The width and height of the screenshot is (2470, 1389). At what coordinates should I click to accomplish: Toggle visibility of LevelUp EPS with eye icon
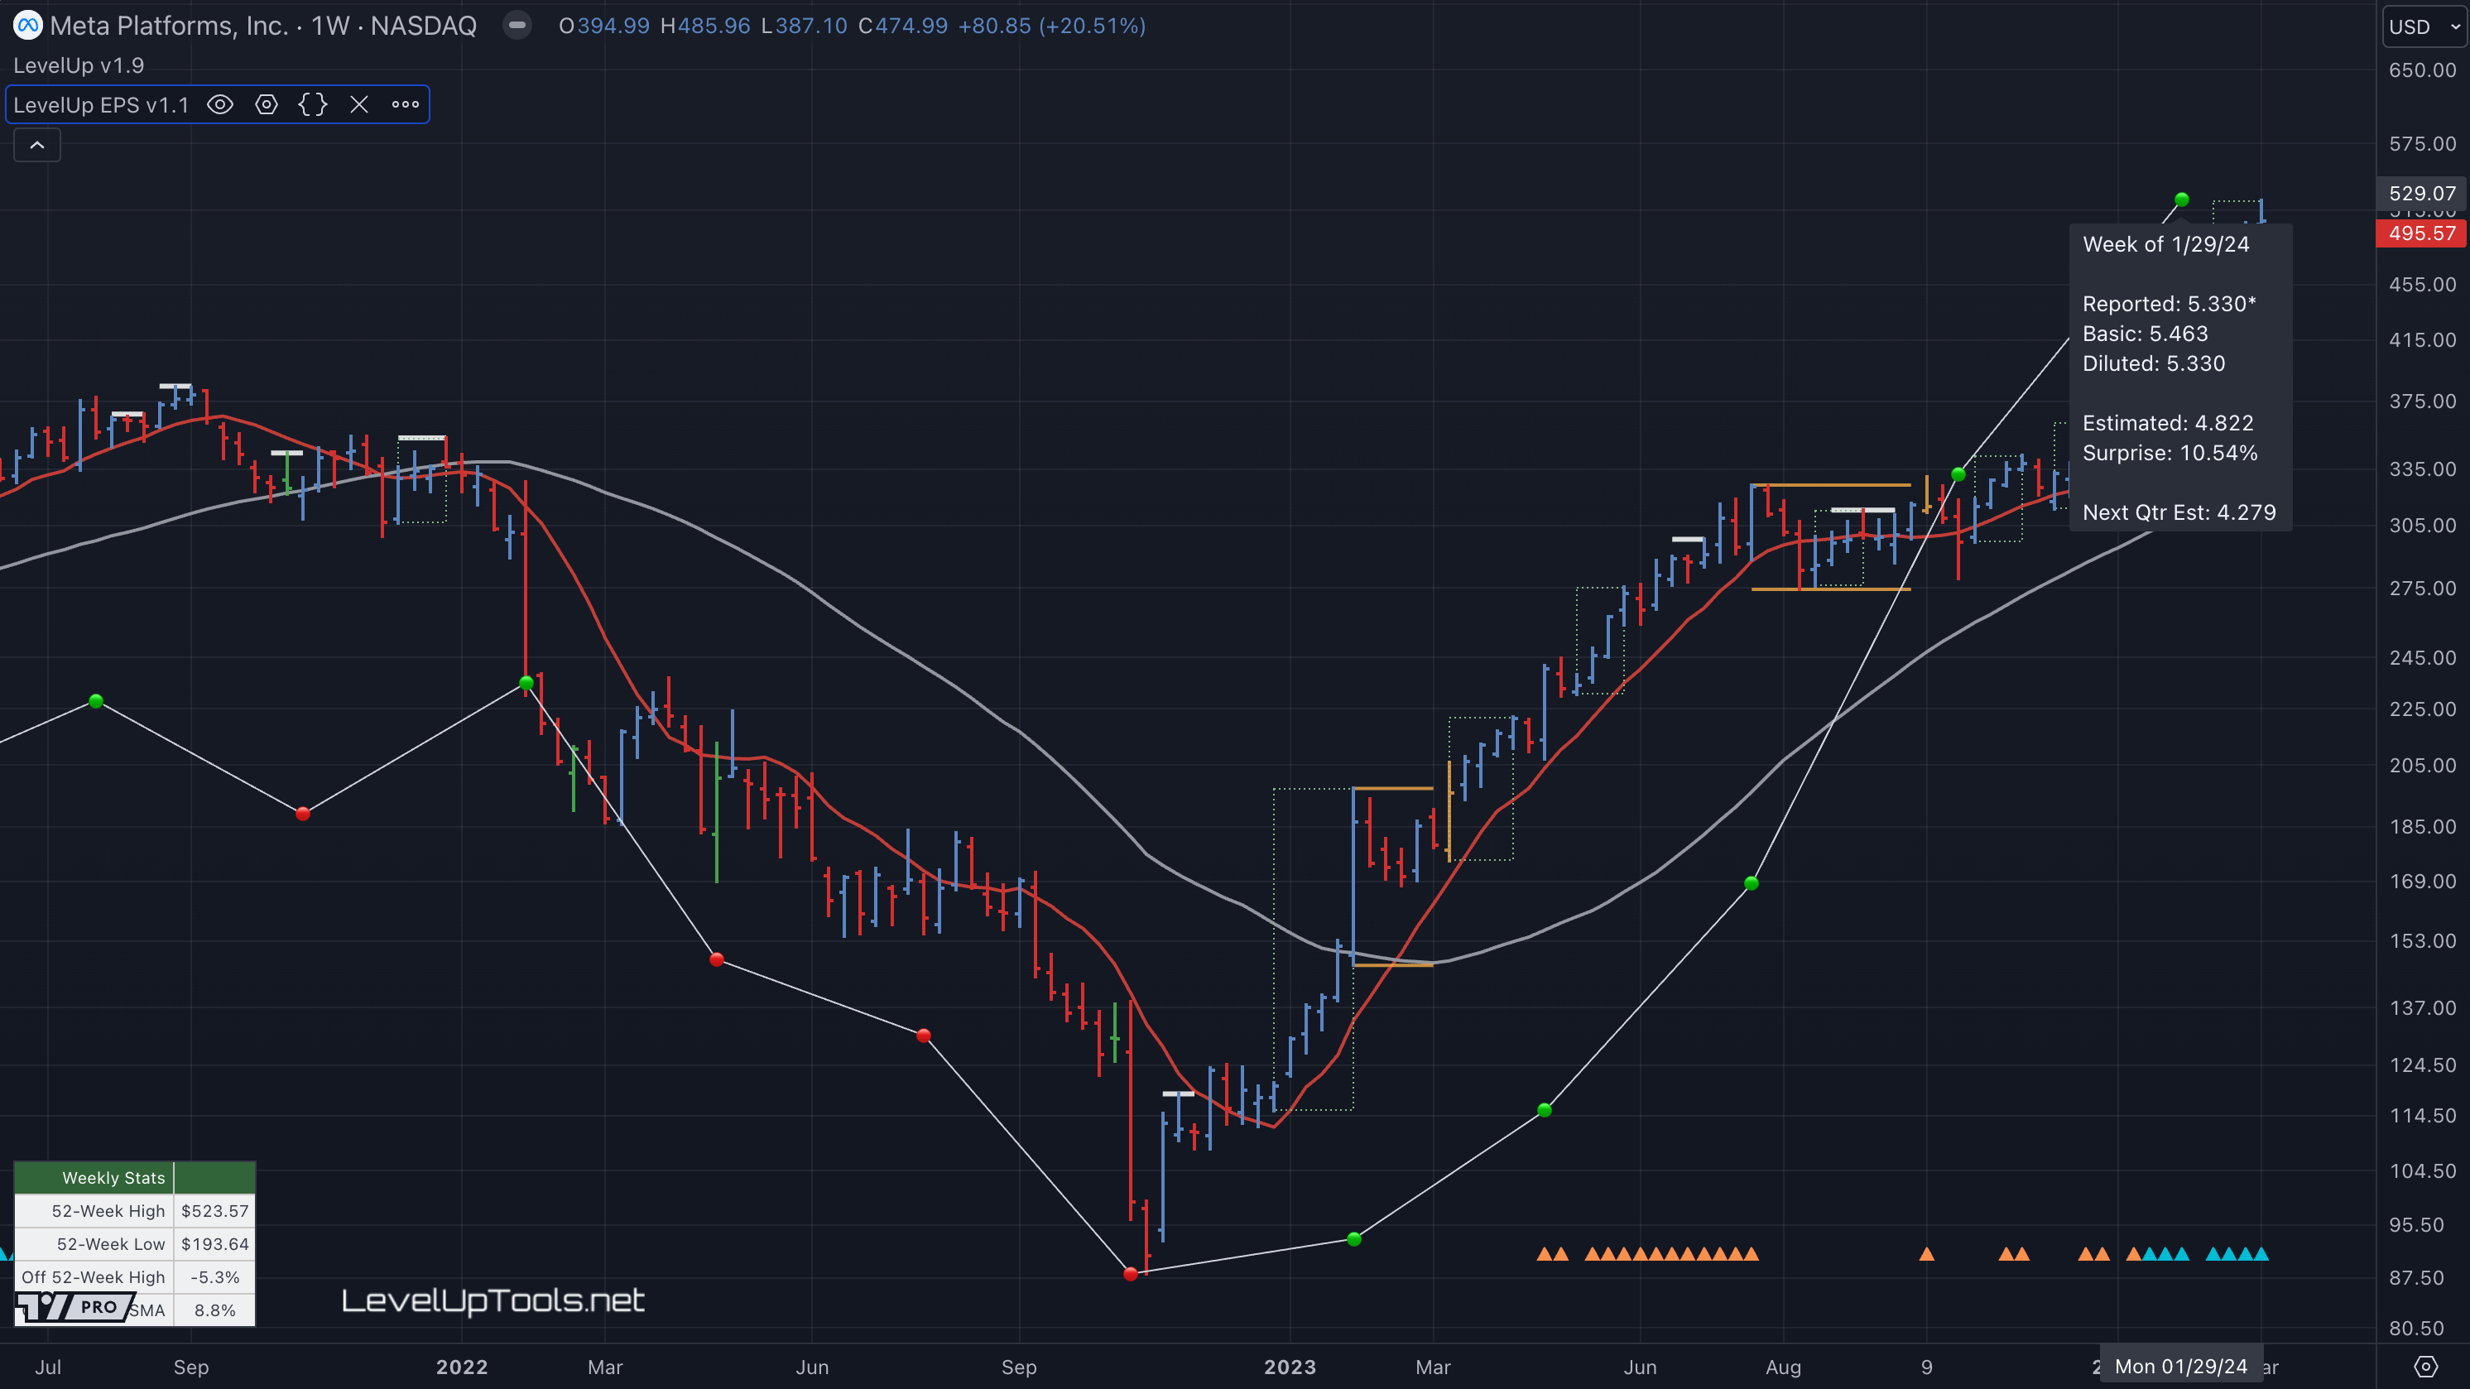pyautogui.click(x=220, y=104)
